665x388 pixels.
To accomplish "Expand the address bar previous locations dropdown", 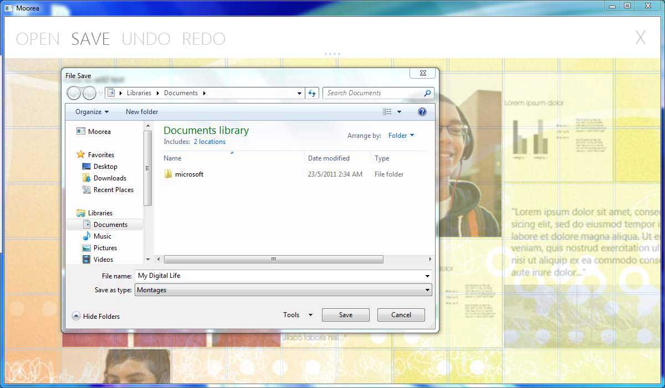I will pos(300,93).
